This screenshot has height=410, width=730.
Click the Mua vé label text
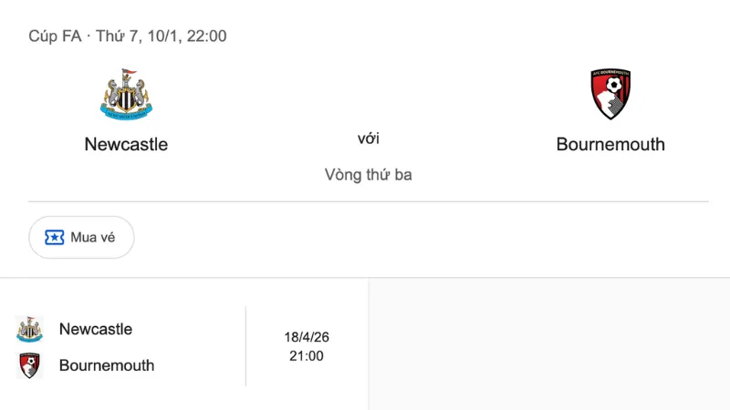click(x=93, y=238)
